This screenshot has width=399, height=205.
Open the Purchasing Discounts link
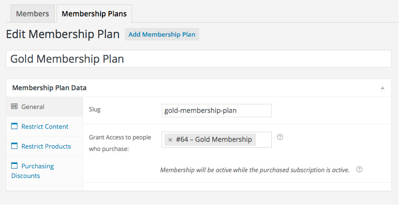coord(32,171)
